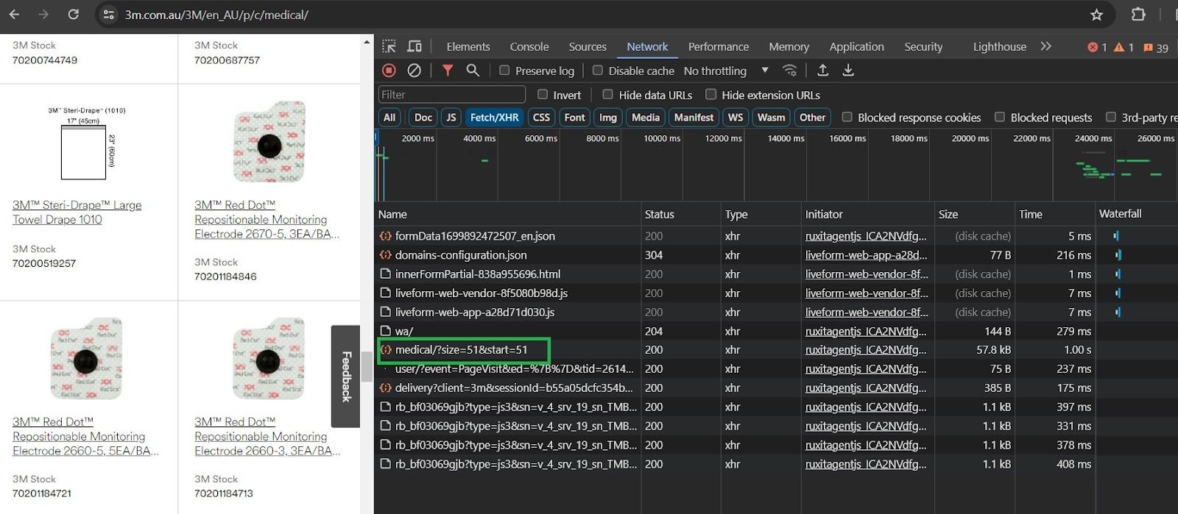Open the No throttling dropdown
Image resolution: width=1178 pixels, height=514 pixels.
coord(725,71)
